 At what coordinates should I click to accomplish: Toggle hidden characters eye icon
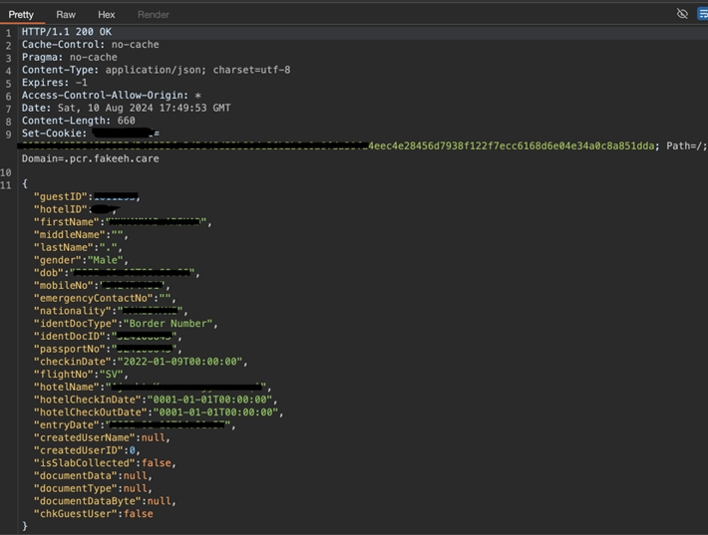point(682,14)
